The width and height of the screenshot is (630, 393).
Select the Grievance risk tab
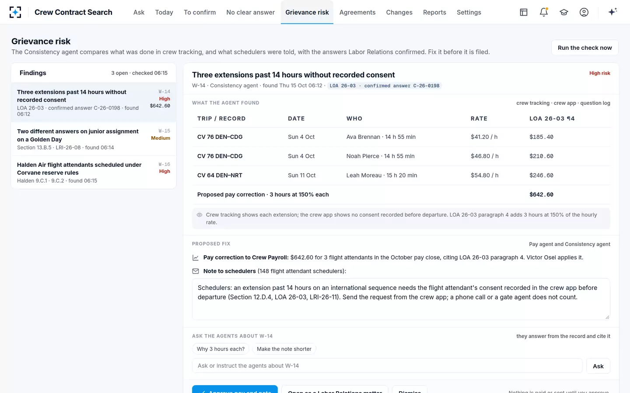(307, 12)
